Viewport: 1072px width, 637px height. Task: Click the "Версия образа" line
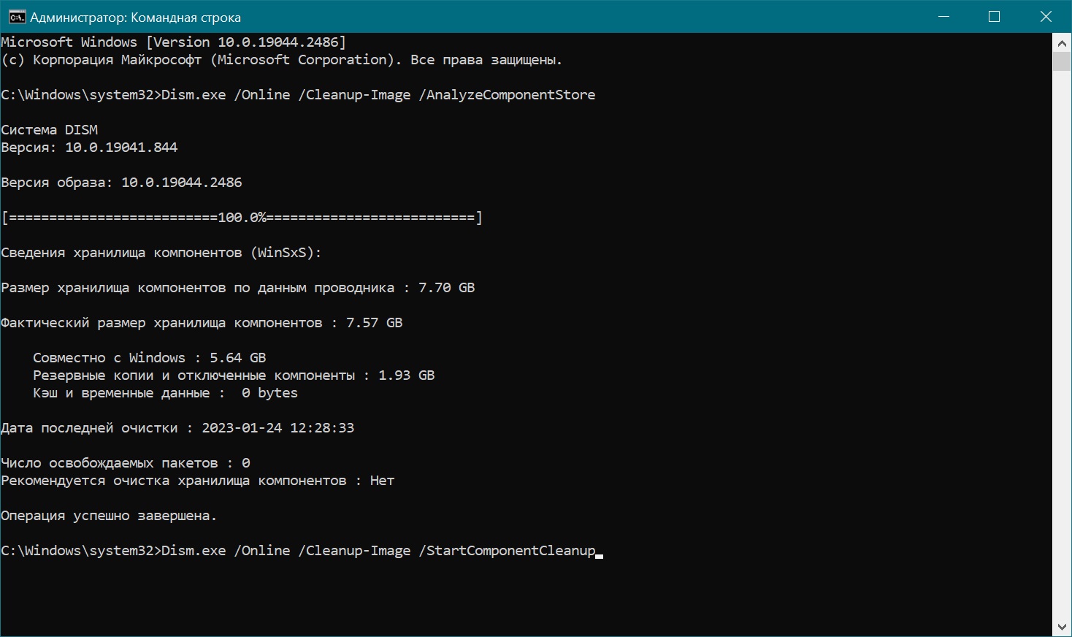(x=121, y=183)
